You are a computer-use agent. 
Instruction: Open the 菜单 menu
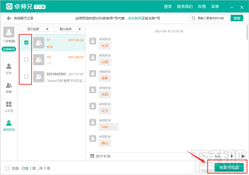click(x=215, y=7)
